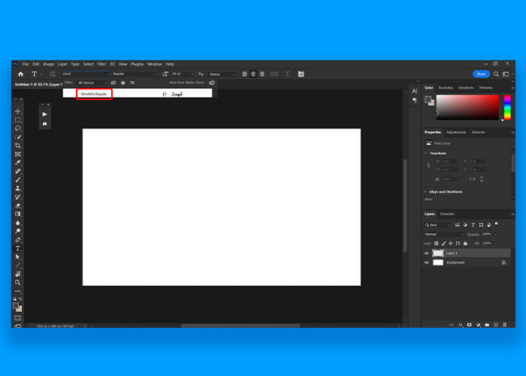Toggle show favorite fonts star filter
Screen dimensions: 526x376
123,83
